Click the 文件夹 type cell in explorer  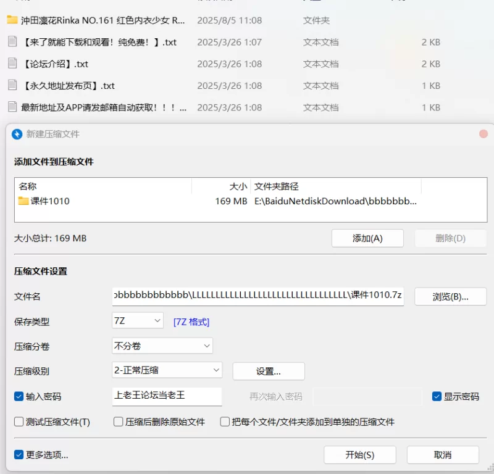point(316,20)
